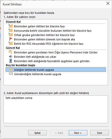Select 'Birinden ileti aldığımda ses çıkar' template

coord(35,57)
